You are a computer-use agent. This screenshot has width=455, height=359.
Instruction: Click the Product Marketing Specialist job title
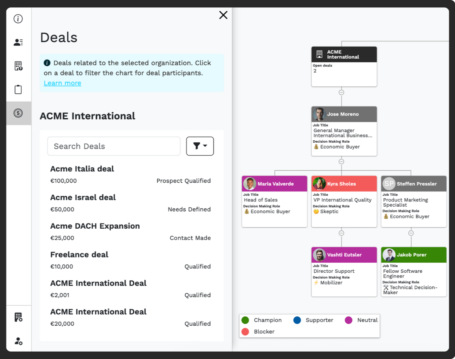405,202
